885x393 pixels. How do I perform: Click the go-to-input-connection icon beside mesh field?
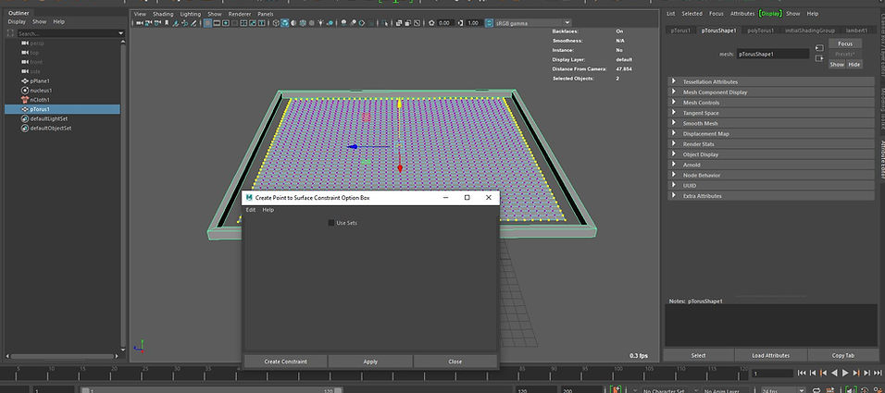(x=819, y=49)
